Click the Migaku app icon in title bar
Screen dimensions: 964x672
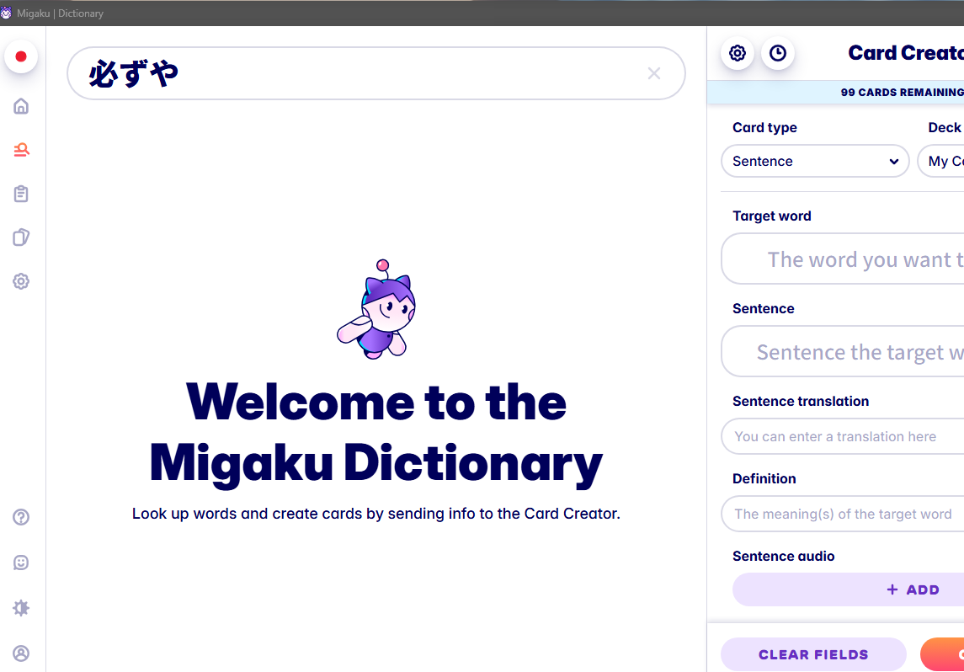[x=6, y=13]
